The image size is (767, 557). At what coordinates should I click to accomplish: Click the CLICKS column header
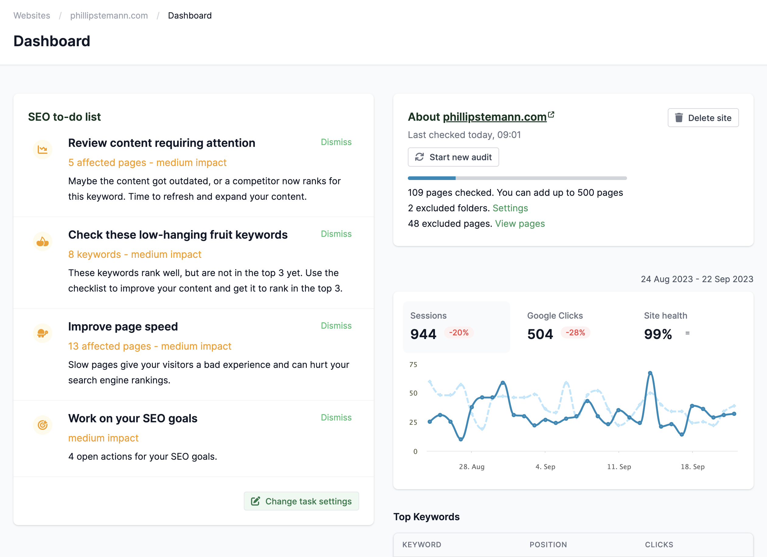(x=659, y=545)
